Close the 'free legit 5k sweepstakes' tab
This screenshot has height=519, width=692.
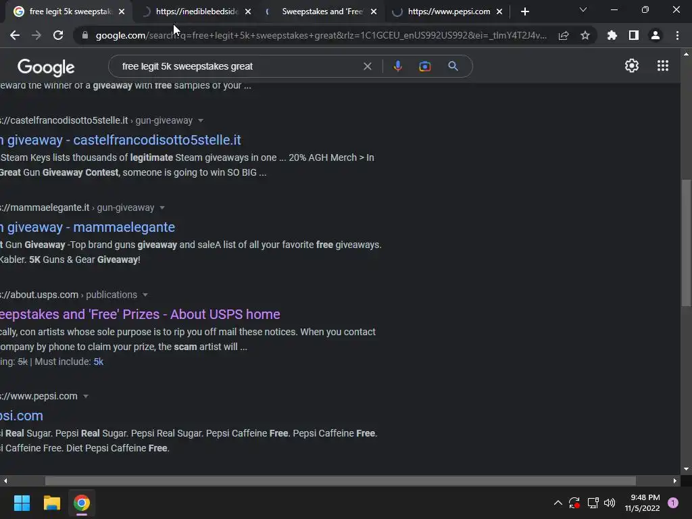122,11
